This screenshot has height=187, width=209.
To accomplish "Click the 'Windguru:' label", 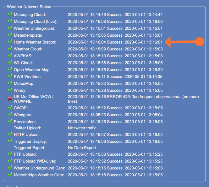I will [23, 115].
